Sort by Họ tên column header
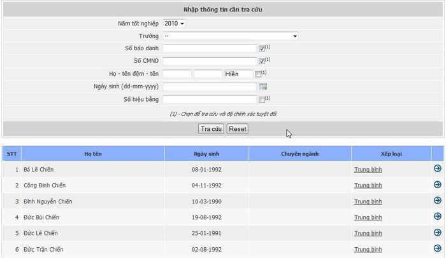The height and width of the screenshot is (258, 446). 93,154
